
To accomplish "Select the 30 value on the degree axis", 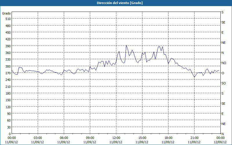I will point(9,127).
